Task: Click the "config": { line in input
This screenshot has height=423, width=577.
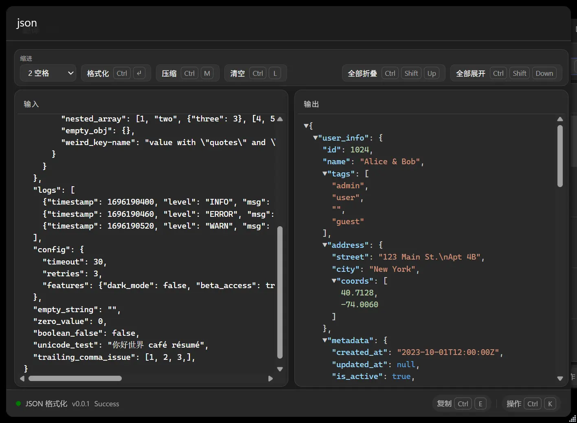Action: pos(59,250)
